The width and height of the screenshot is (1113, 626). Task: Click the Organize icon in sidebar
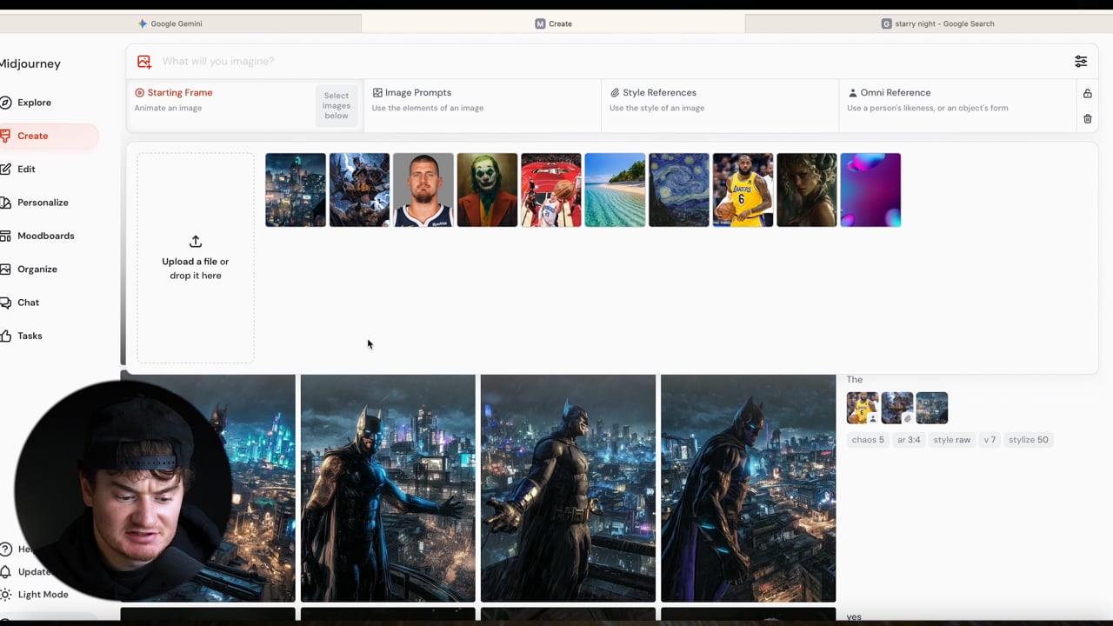point(5,270)
